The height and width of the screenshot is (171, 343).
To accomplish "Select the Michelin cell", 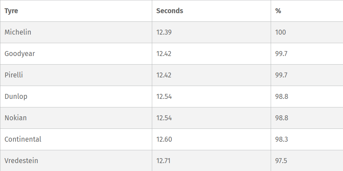I will (18, 32).
